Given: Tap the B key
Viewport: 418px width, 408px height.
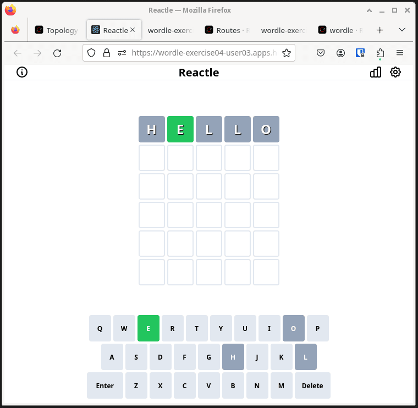Looking at the screenshot, I should [x=233, y=385].
